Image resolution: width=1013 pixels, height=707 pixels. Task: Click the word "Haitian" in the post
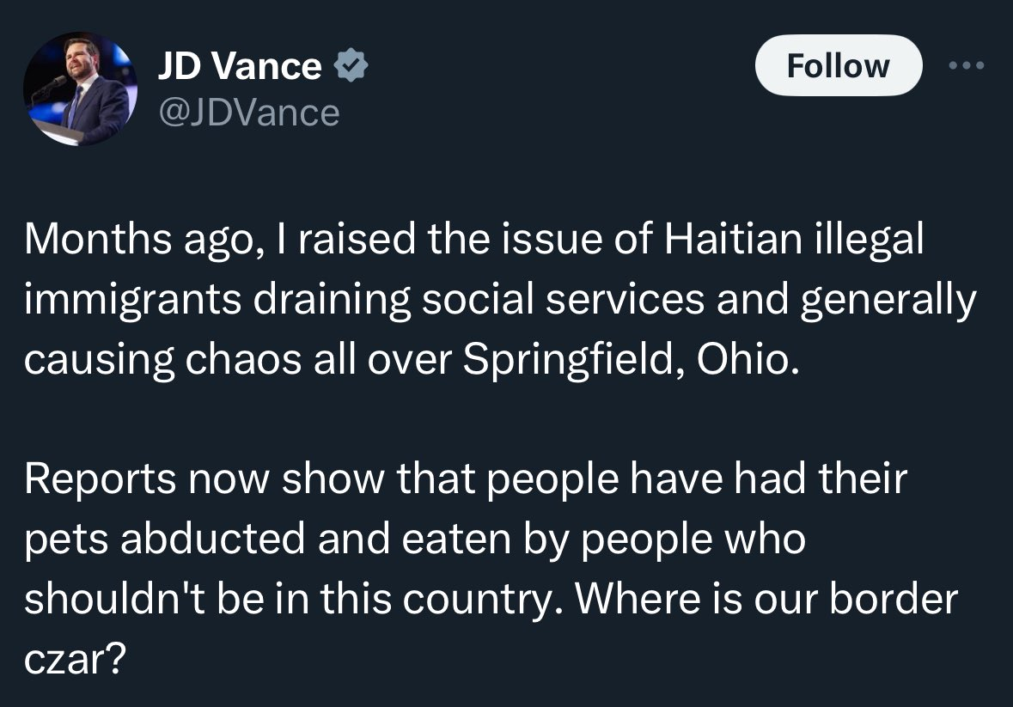(733, 238)
